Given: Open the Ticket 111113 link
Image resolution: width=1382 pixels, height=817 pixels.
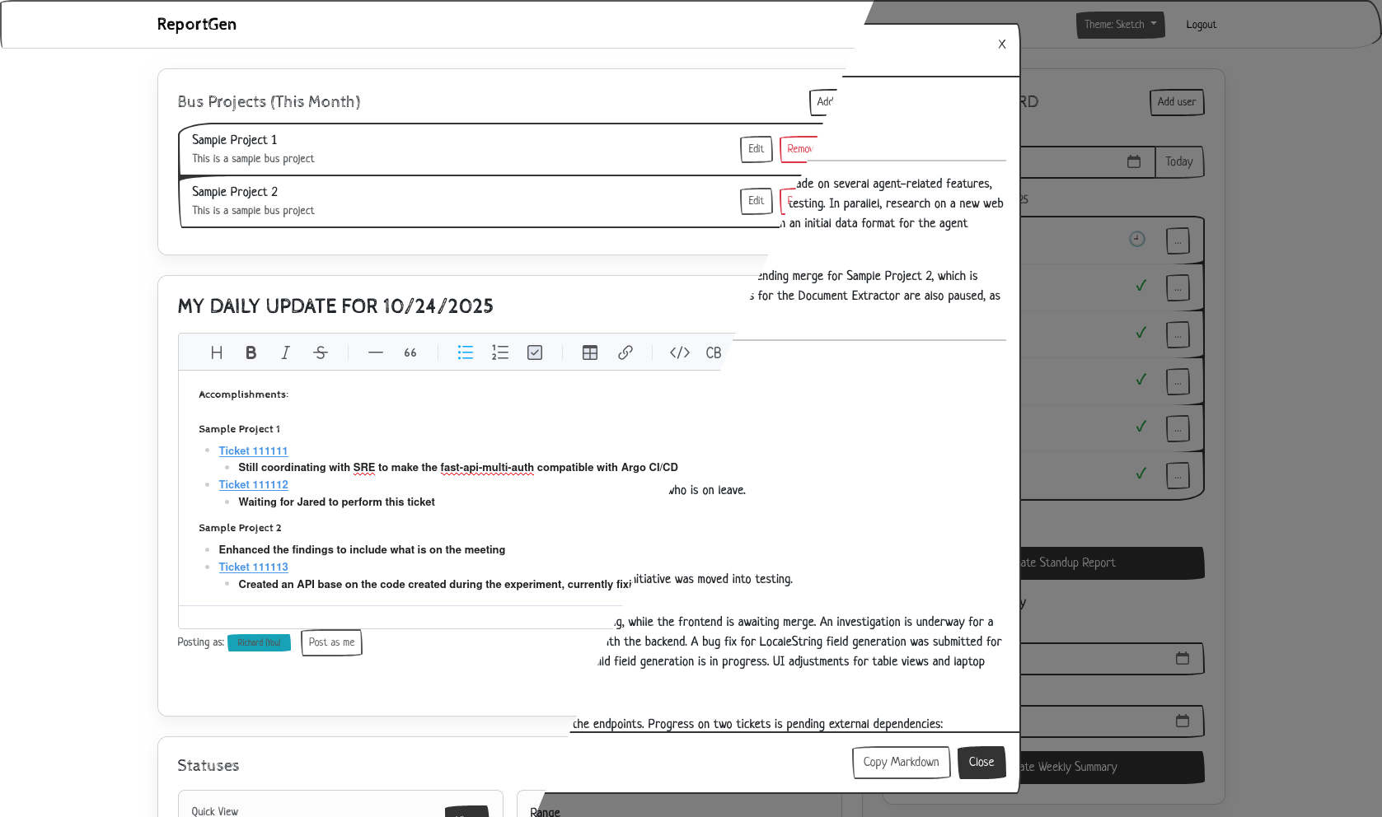Looking at the screenshot, I should tap(253, 567).
